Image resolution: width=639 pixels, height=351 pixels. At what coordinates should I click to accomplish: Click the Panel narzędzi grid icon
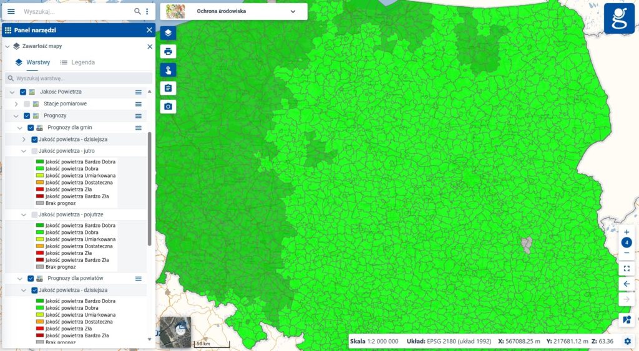7,30
